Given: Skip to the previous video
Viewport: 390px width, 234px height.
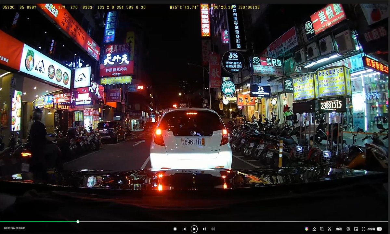Looking at the screenshot, I should pyautogui.click(x=184, y=229).
